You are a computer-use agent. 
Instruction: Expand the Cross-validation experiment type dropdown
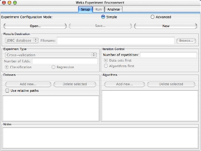51,55
